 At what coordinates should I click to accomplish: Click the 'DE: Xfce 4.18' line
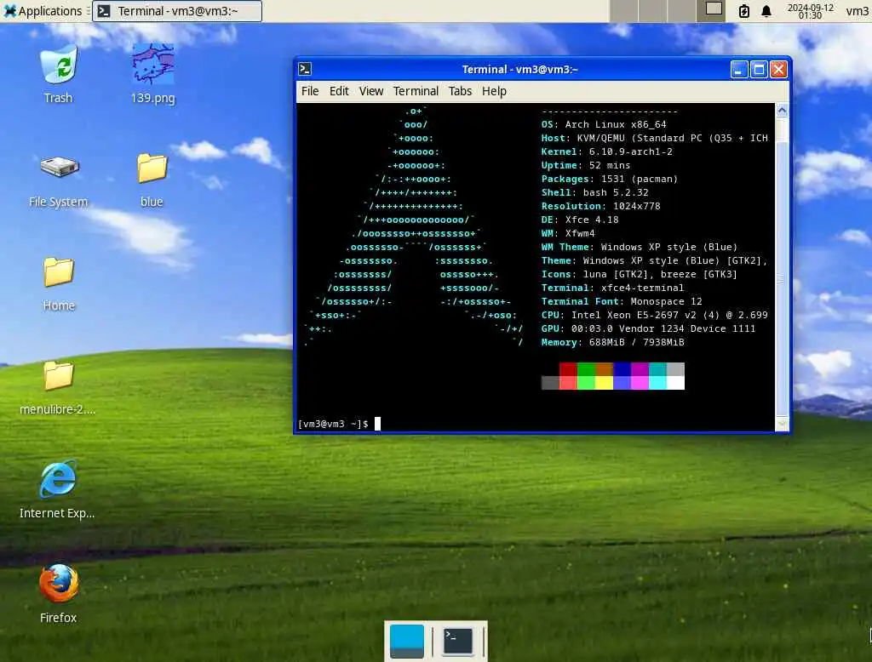pos(579,220)
